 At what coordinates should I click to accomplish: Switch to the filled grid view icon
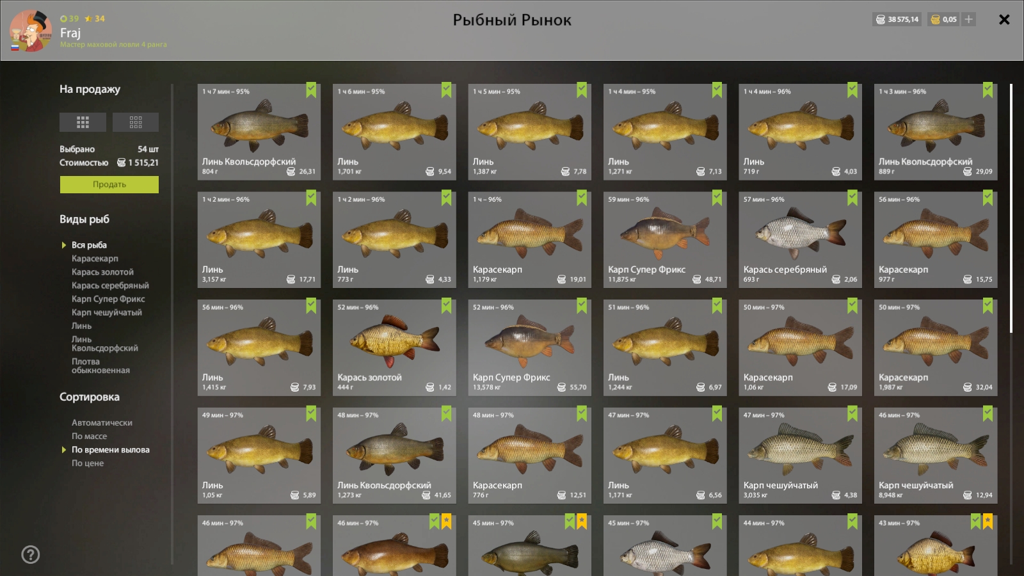83,122
